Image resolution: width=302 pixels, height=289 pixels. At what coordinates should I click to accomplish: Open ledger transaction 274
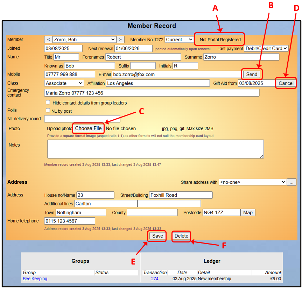click(x=155, y=279)
